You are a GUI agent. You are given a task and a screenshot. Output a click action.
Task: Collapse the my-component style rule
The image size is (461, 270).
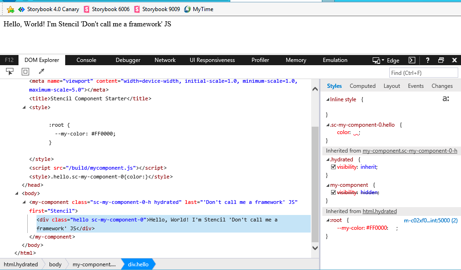(x=328, y=185)
